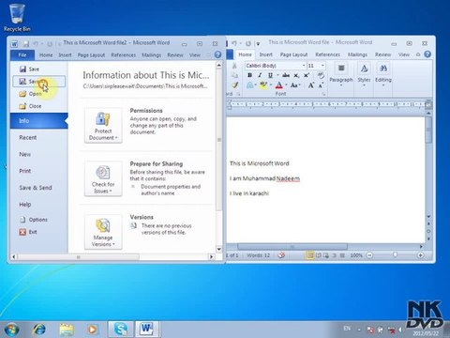450x338 pixels.
Task: Click the Windows Start button
Action: (12, 330)
